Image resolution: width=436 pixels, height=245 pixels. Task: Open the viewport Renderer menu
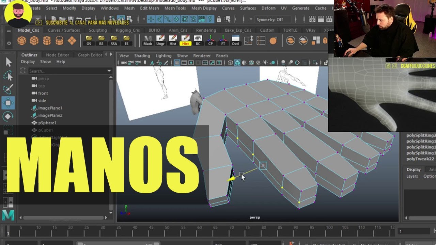click(202, 56)
